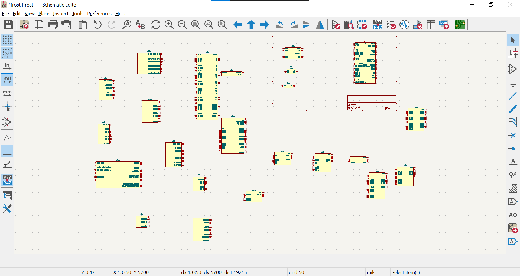Toggle full-window crosshair cursor
Screen dimensions: 520x276
(x=7, y=108)
